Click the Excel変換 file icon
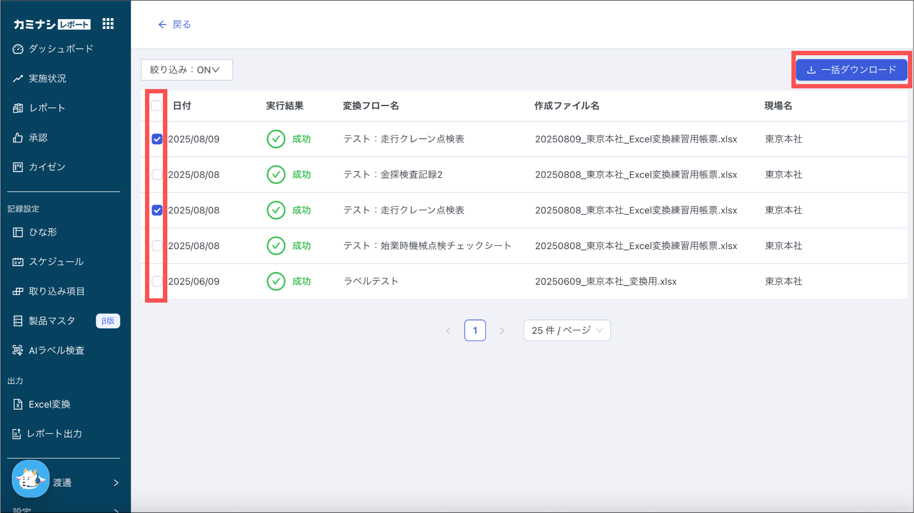This screenshot has height=513, width=914. point(18,404)
